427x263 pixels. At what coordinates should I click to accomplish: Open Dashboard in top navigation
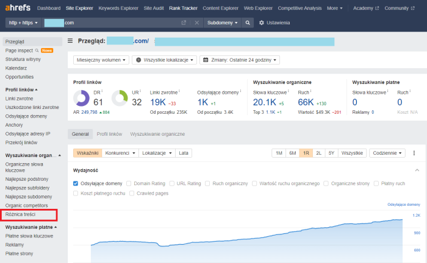pyautogui.click(x=49, y=8)
